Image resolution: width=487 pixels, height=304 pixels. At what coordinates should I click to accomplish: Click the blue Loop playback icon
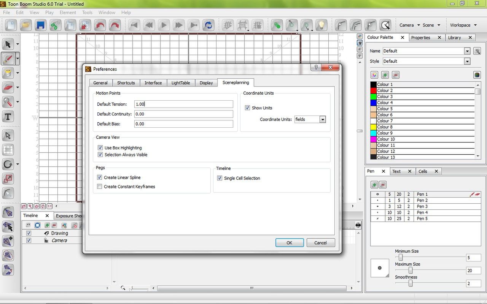point(208,25)
